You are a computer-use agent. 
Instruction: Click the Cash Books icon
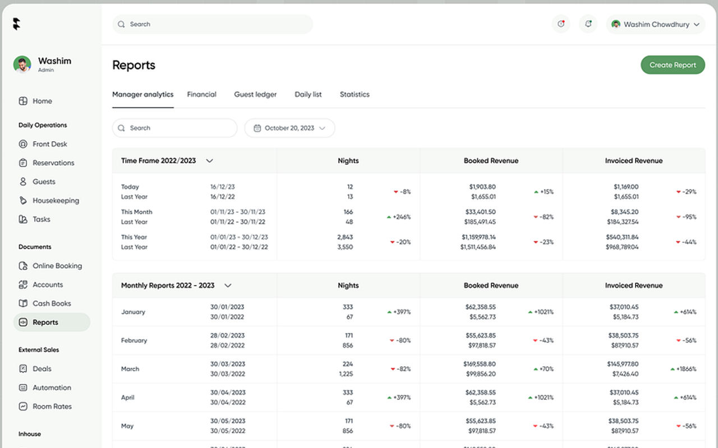[x=22, y=303]
